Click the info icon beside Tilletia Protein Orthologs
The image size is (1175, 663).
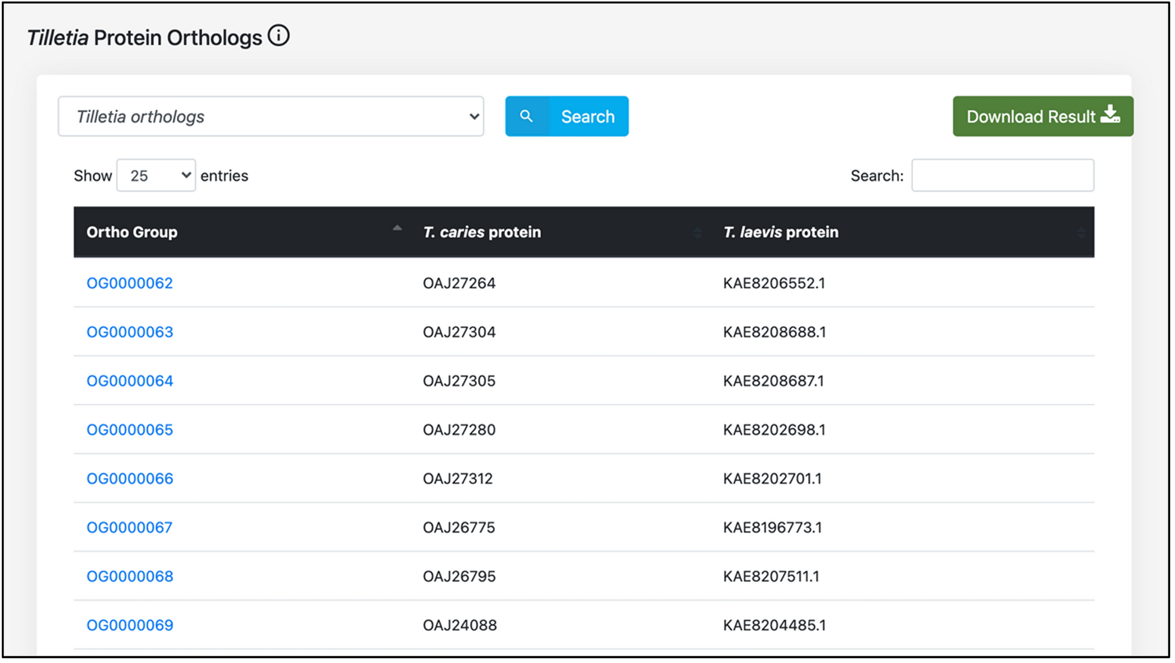[278, 35]
